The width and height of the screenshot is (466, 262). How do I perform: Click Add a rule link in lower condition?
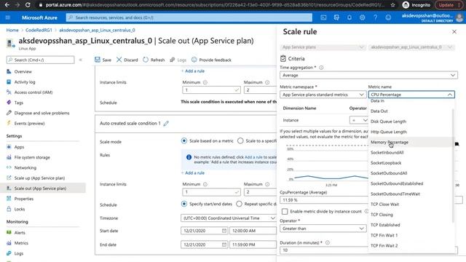click(x=194, y=173)
